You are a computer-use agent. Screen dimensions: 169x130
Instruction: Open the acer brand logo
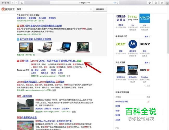click(x=121, y=44)
